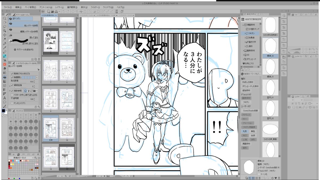Screen dimensions: 320x180
Task: Click the Redo arrow icon
Action: pos(68,11)
